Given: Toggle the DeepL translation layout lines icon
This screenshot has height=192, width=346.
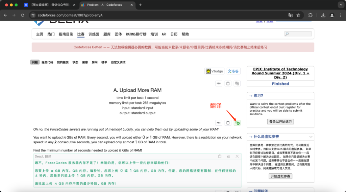Looking at the screenshot, I should [x=228, y=156].
